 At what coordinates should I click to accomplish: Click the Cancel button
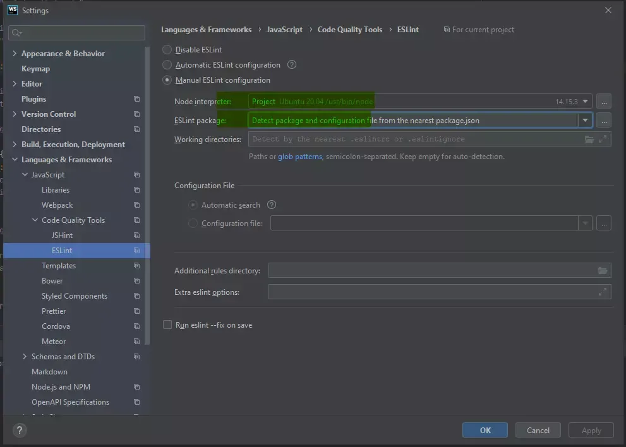(538, 430)
